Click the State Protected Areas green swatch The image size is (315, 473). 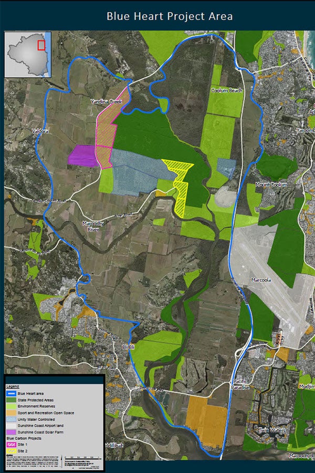(x=12, y=400)
